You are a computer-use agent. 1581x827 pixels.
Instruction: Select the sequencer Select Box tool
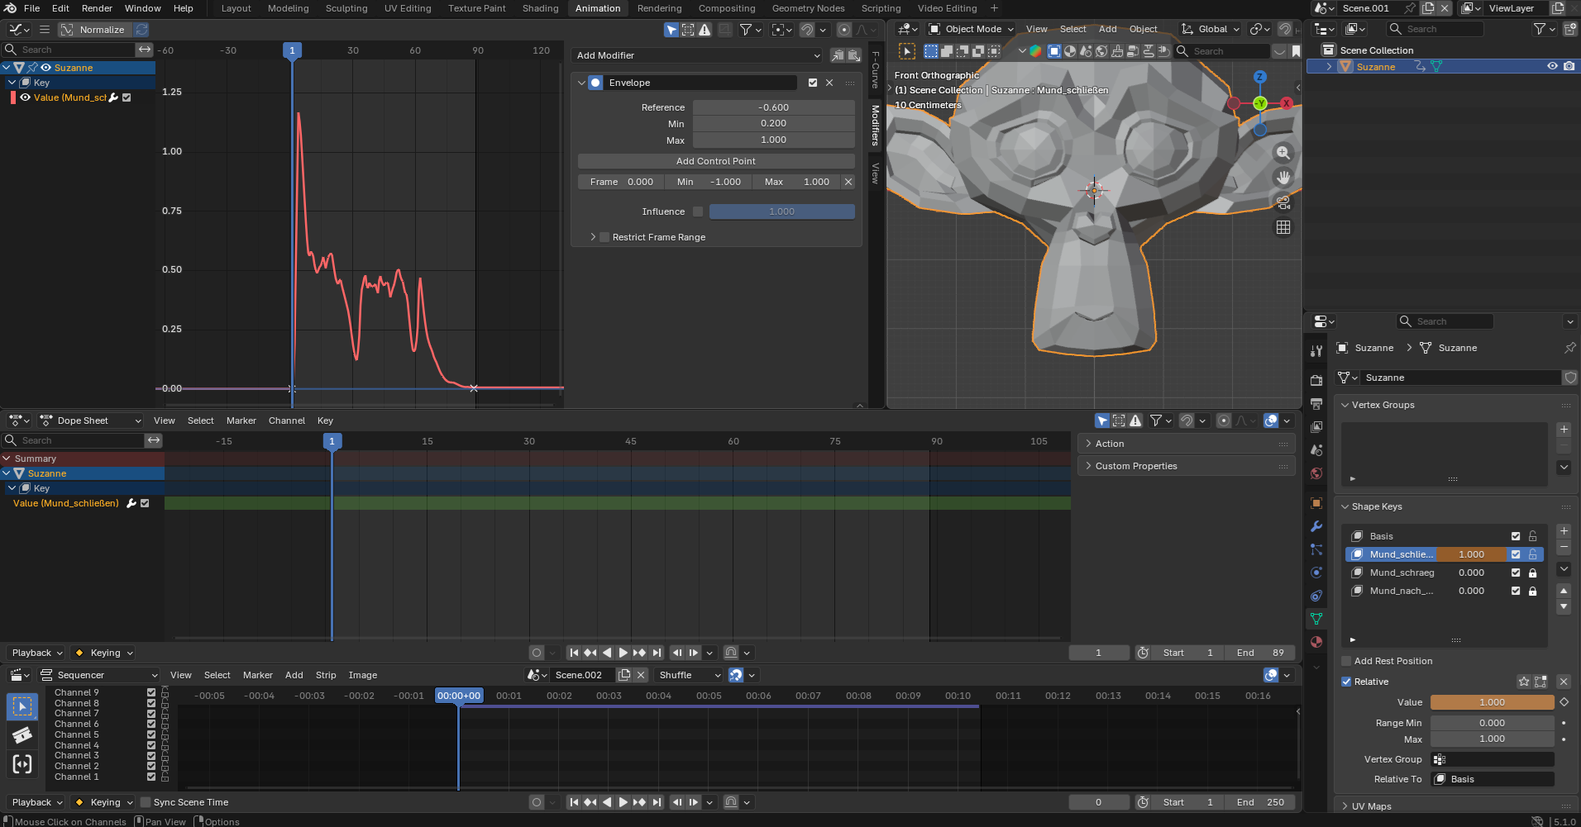point(22,707)
